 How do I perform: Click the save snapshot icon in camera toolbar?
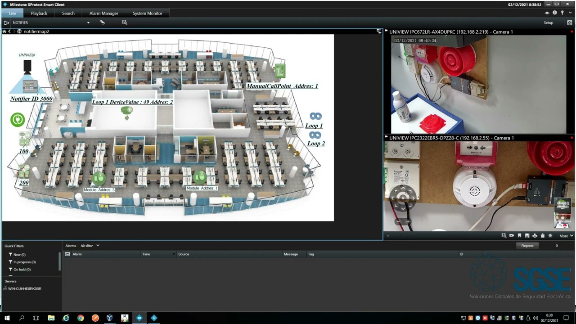pyautogui.click(x=527, y=236)
